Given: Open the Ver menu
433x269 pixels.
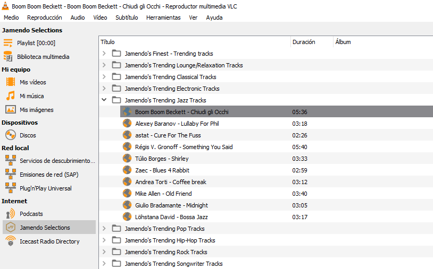Looking at the screenshot, I should 193,18.
